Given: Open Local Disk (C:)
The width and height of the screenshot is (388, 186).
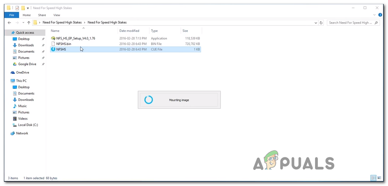Looking at the screenshot, I should [x=28, y=125].
